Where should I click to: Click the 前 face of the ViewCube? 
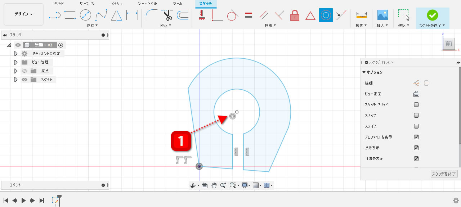(x=449, y=44)
